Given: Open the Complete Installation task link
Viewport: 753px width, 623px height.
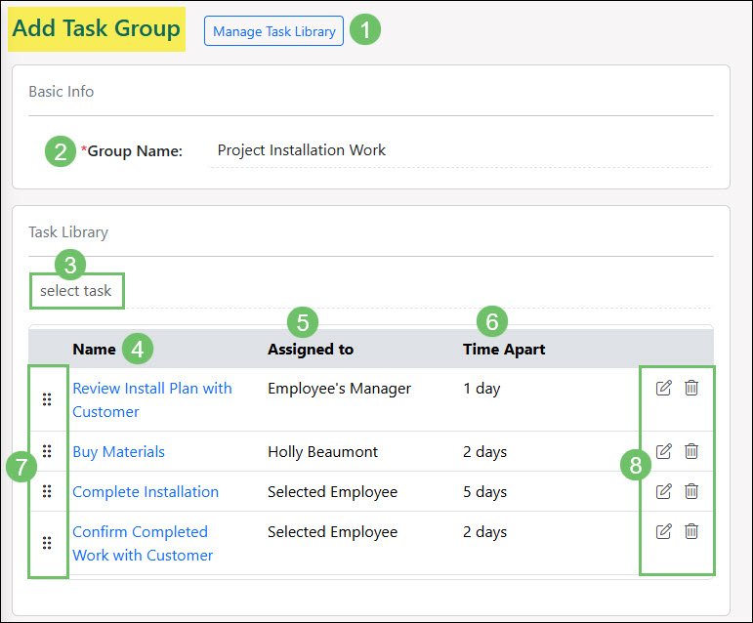Looking at the screenshot, I should tap(146, 492).
